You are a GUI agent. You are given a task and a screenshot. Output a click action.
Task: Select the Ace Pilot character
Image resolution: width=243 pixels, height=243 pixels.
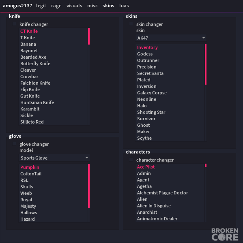click(x=170, y=167)
